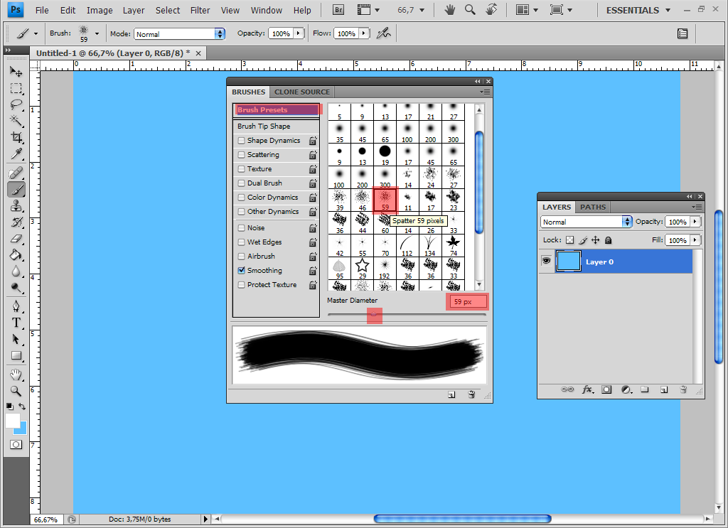Open Brushes panel options menu
The width and height of the screenshot is (728, 528).
485,92
